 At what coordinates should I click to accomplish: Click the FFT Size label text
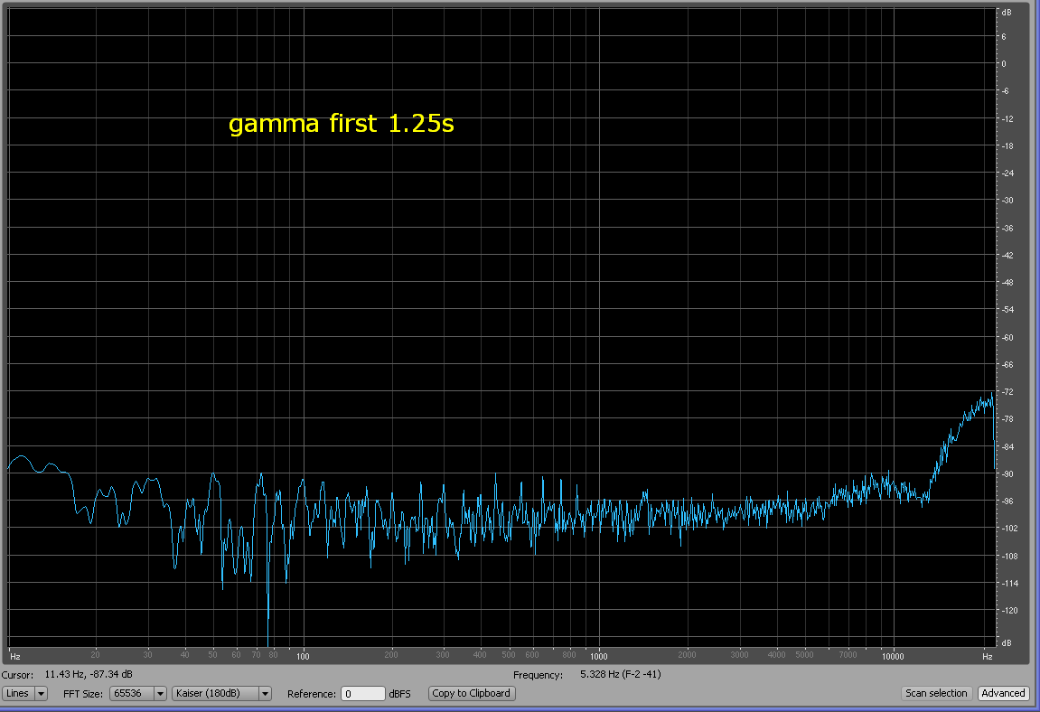click(x=83, y=694)
